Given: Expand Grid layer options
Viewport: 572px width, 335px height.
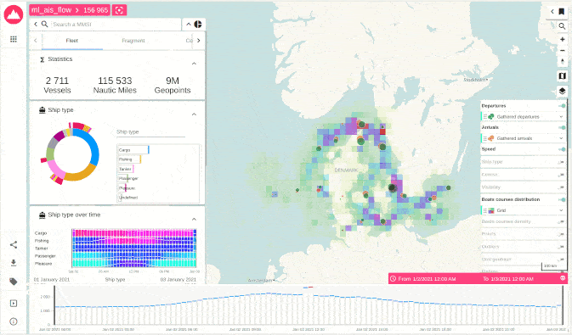Looking at the screenshot, I should 561,210.
